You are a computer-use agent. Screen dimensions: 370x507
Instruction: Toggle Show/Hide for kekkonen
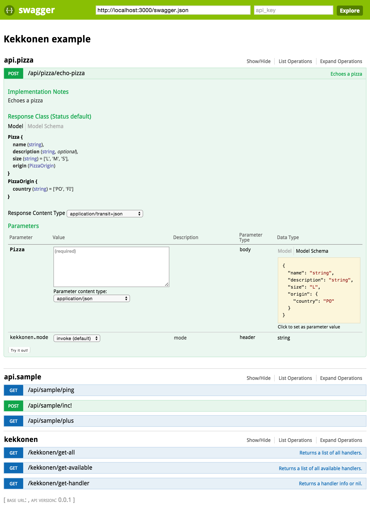click(258, 440)
